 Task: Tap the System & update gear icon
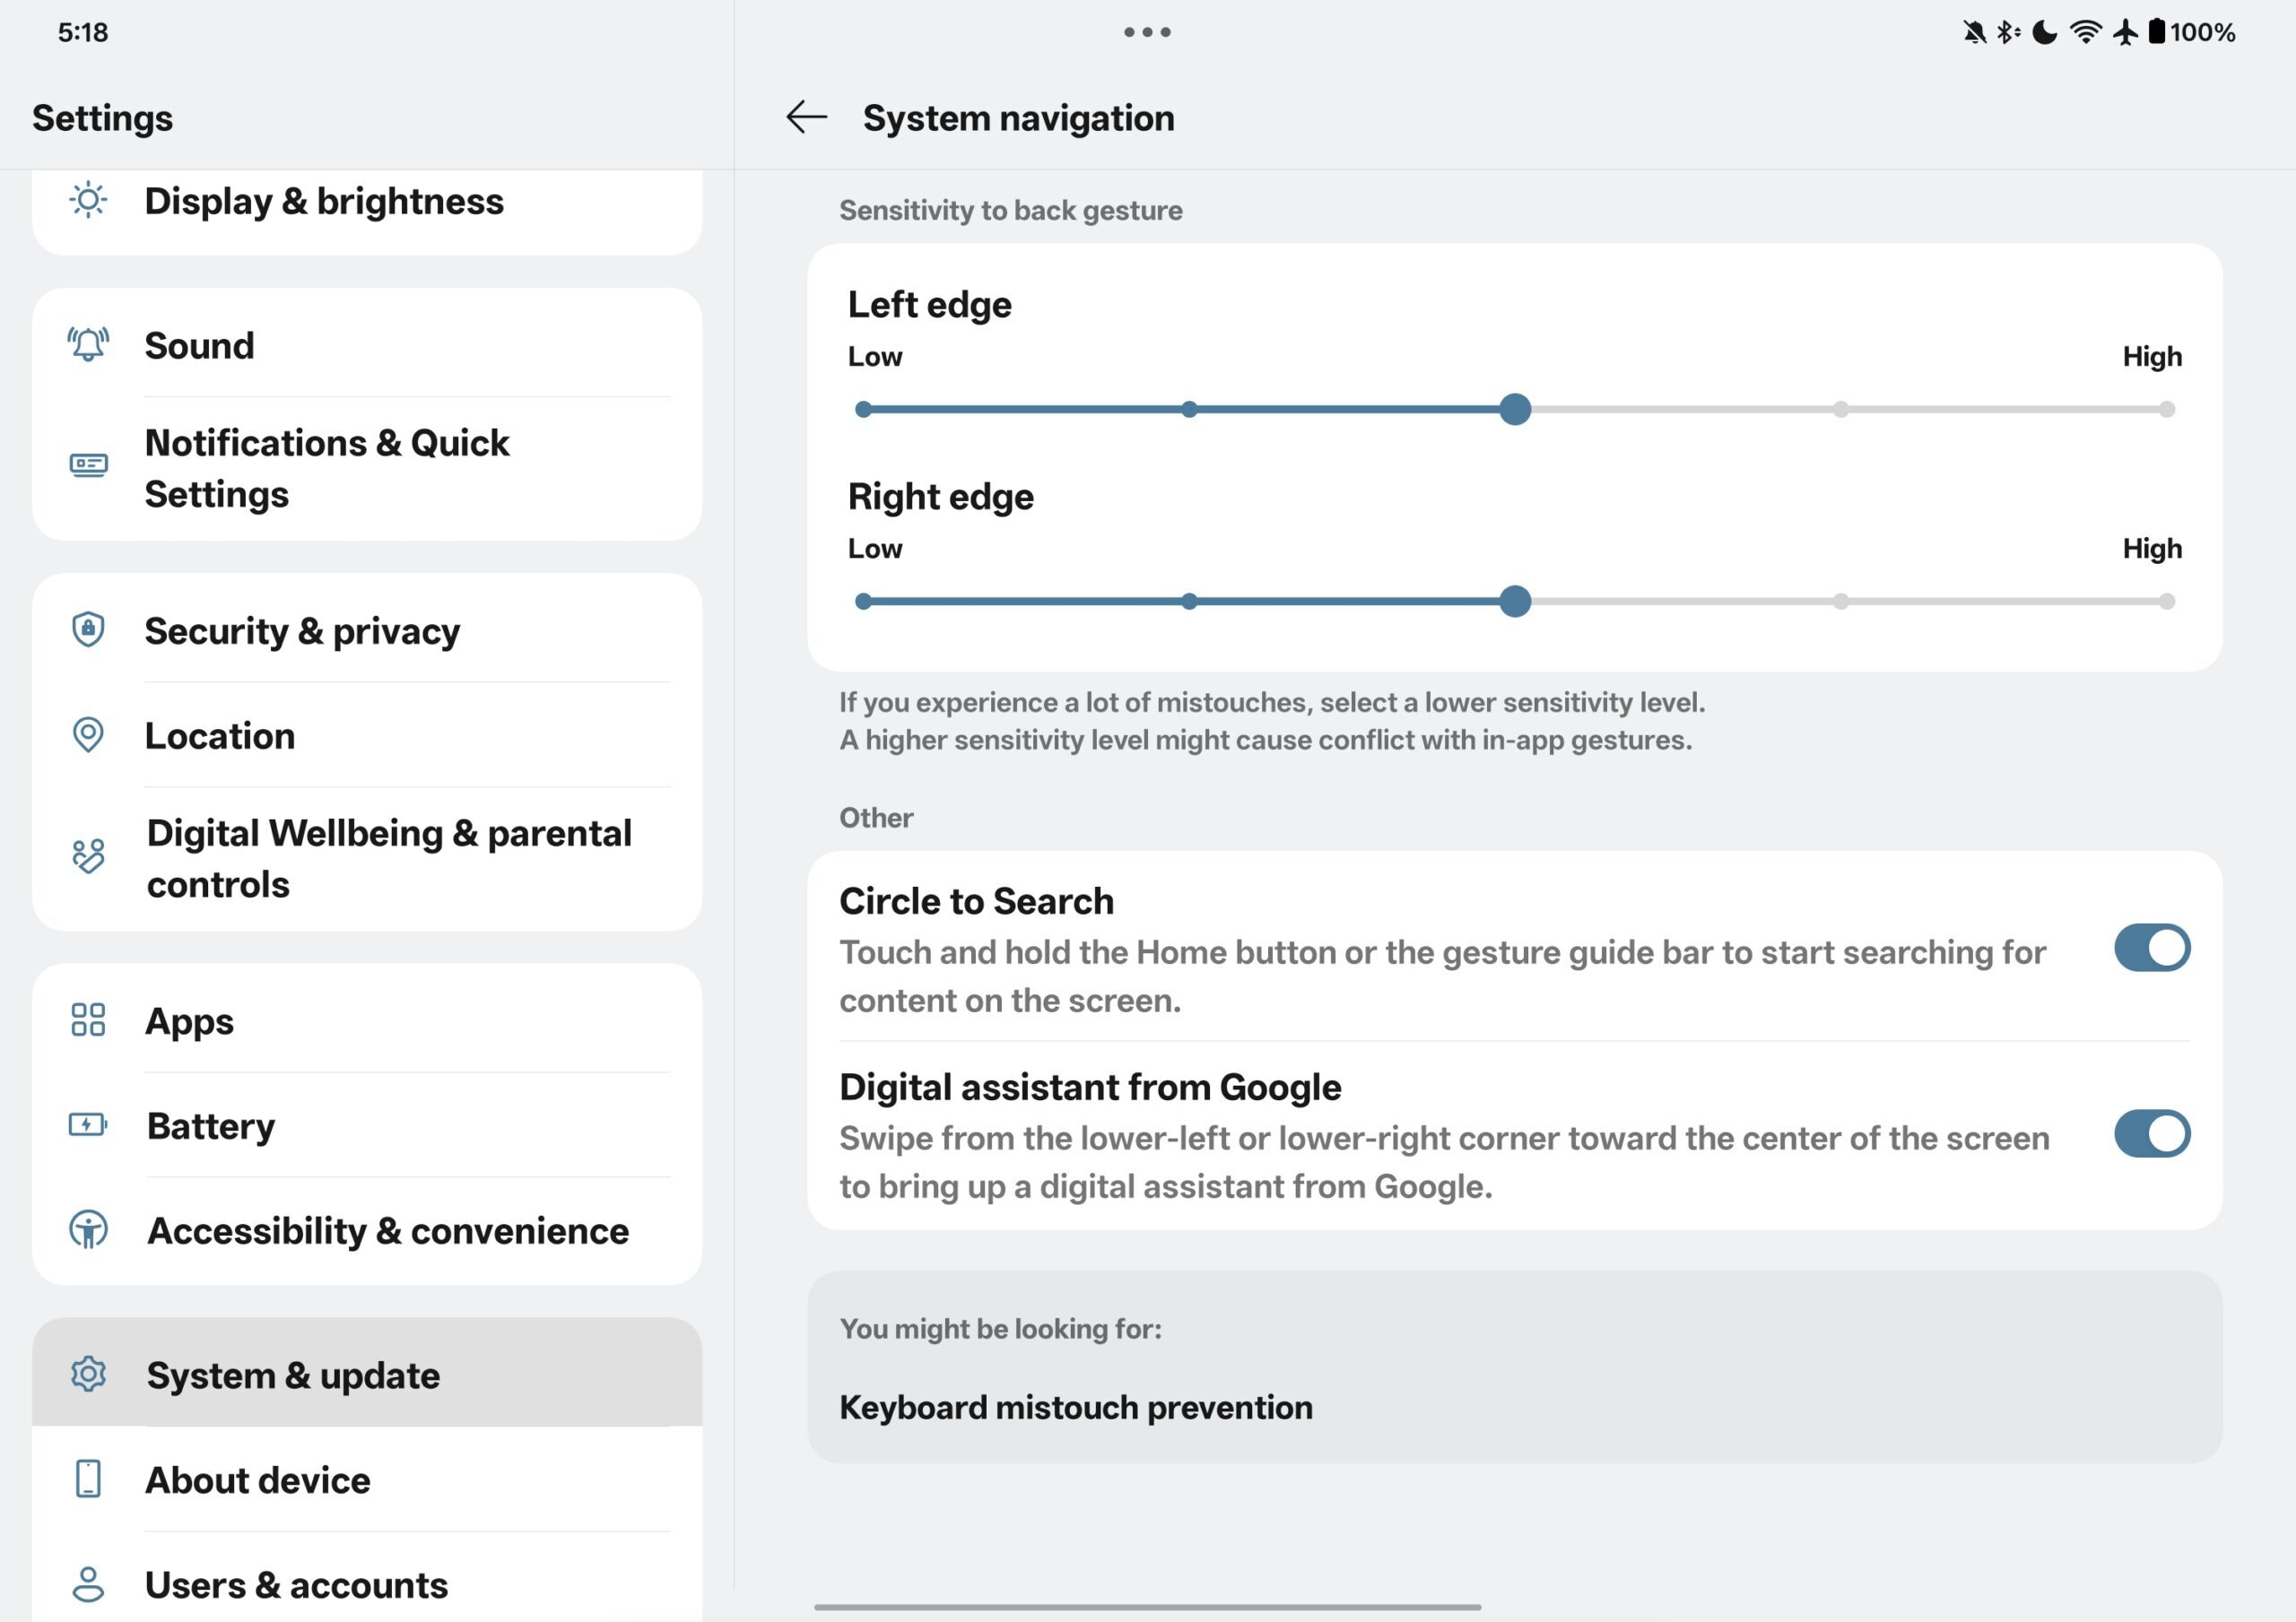click(x=88, y=1375)
